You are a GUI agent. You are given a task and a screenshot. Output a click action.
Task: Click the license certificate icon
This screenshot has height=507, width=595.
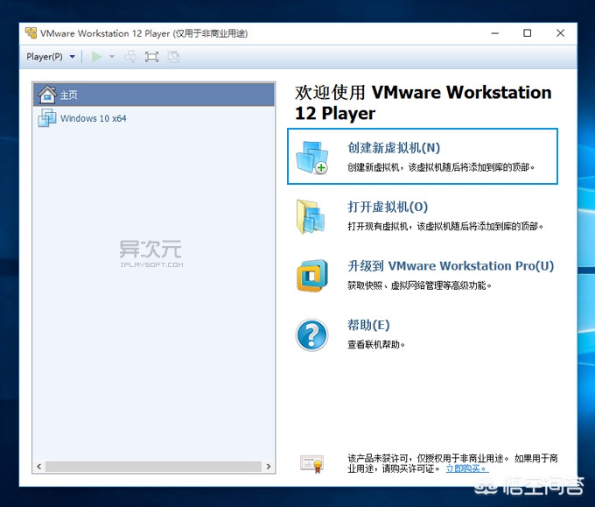[x=311, y=464]
